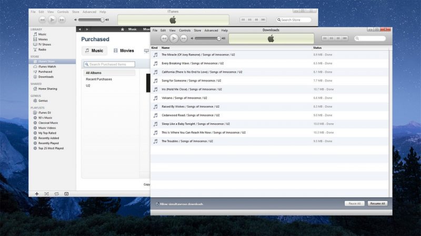Toggle repeat icon at bottom of iTunes window

[x=56, y=194]
